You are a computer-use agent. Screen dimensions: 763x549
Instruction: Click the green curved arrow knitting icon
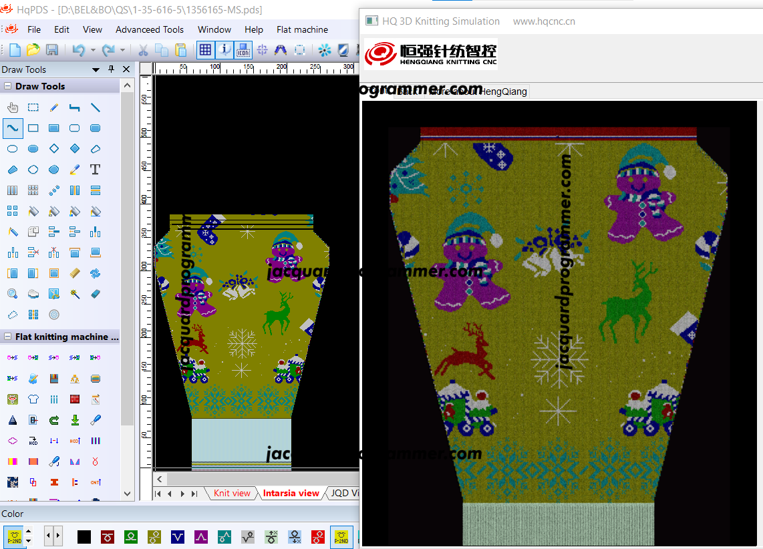click(x=54, y=419)
